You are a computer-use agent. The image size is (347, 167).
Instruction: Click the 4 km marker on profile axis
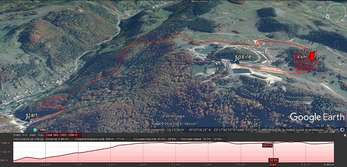273,165
